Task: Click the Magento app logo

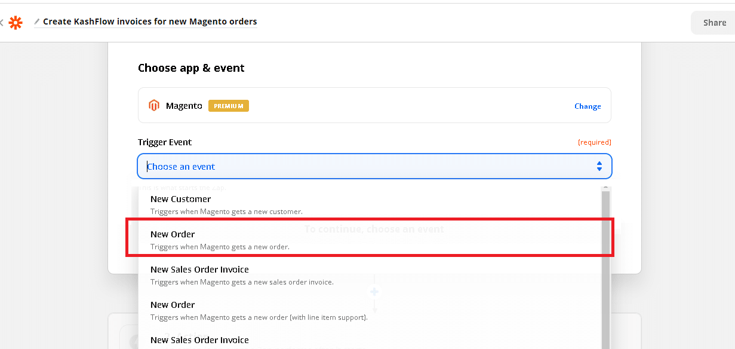Action: point(154,106)
